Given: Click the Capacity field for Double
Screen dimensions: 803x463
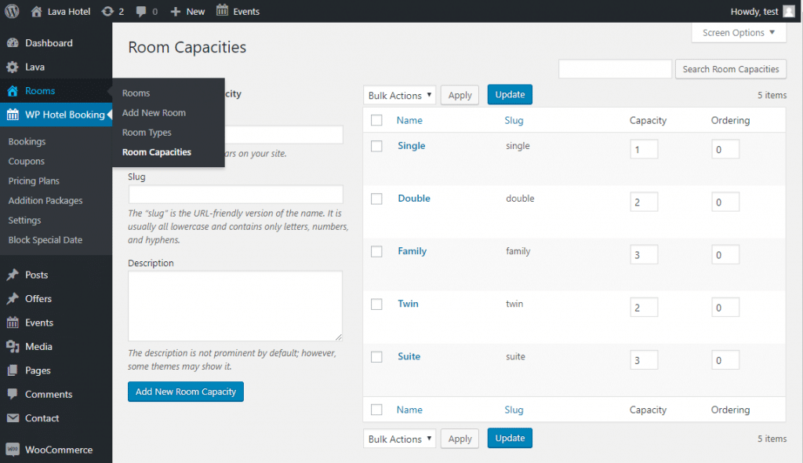Looking at the screenshot, I should 644,202.
